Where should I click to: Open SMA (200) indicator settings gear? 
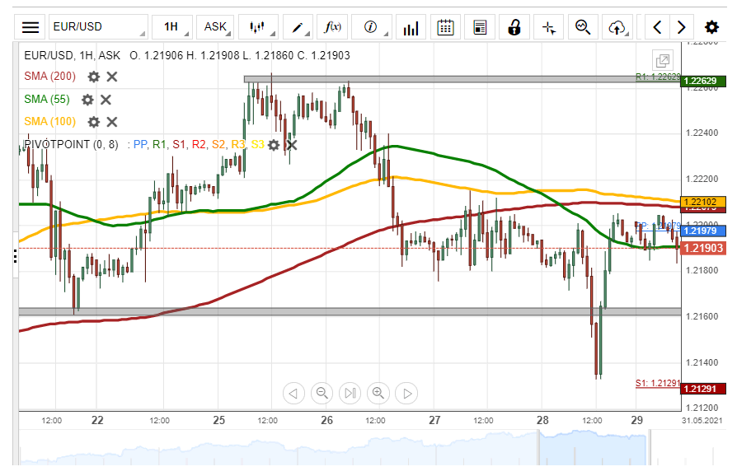click(94, 77)
